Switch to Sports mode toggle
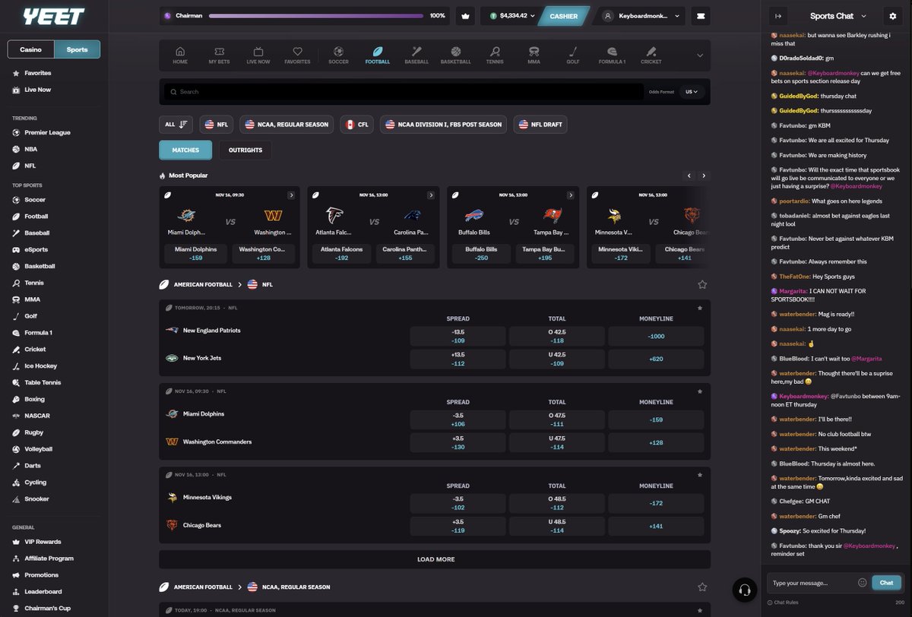The image size is (912, 617). (77, 49)
